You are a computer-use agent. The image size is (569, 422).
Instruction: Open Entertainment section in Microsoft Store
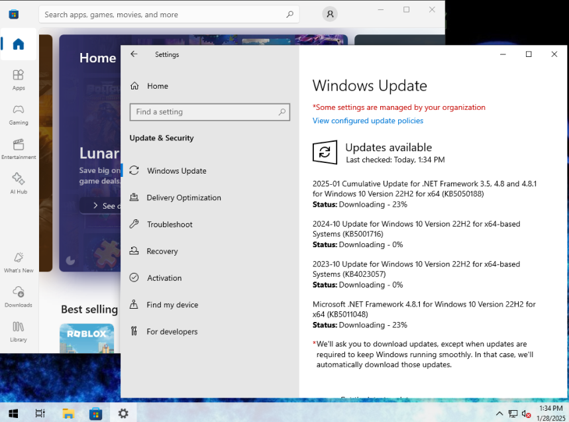pos(19,149)
